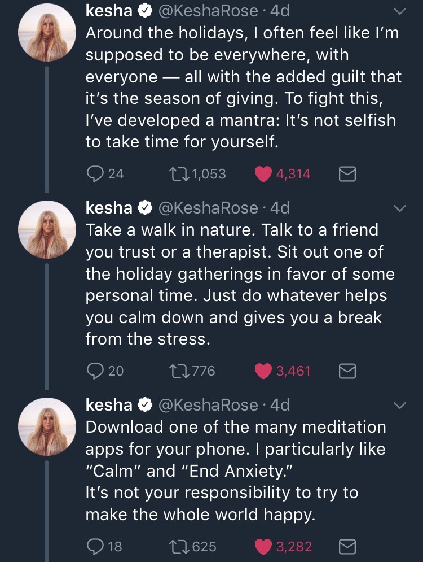Open reply on tweet with 20 comments
This screenshot has height=562, width=423.
tap(94, 371)
